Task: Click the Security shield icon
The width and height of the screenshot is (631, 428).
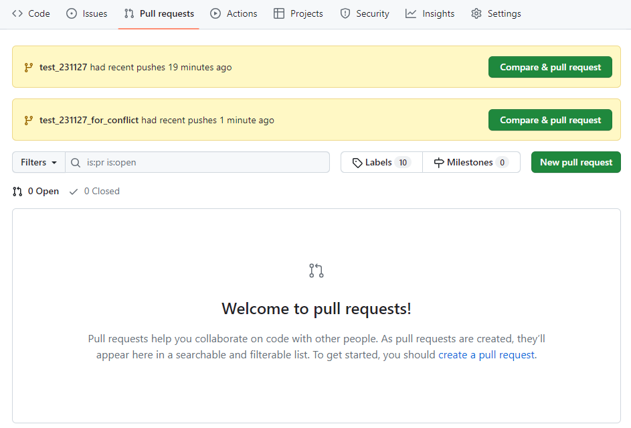Action: pos(345,13)
